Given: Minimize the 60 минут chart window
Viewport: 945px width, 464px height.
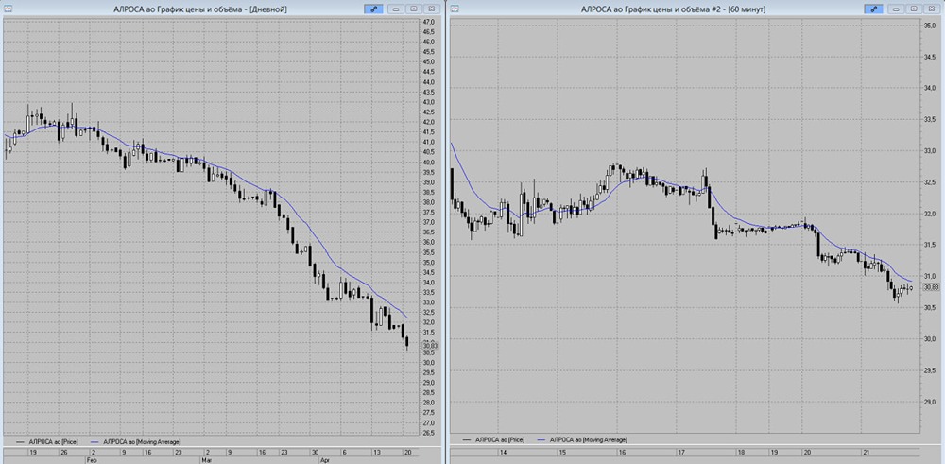Looking at the screenshot, I should [x=898, y=9].
